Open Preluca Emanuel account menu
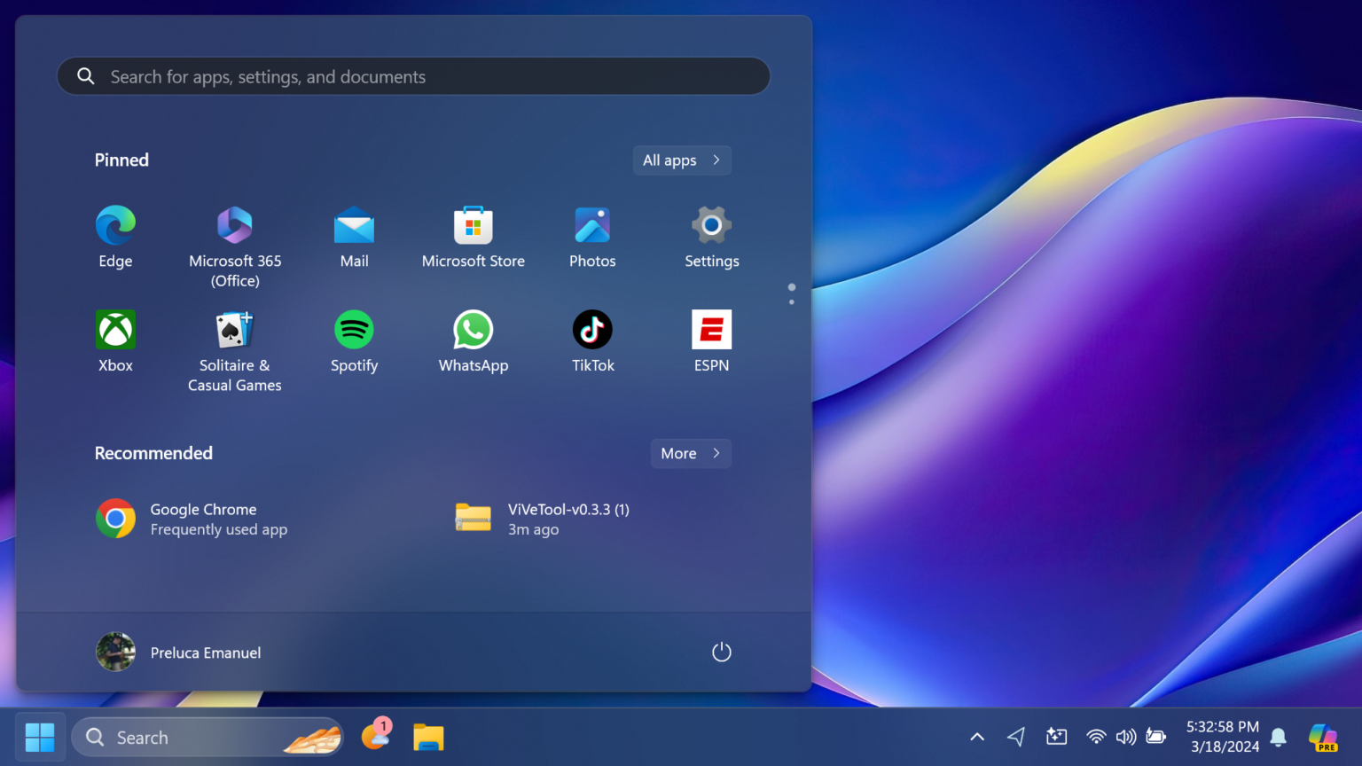Screen dimensions: 1362x766 [x=178, y=653]
